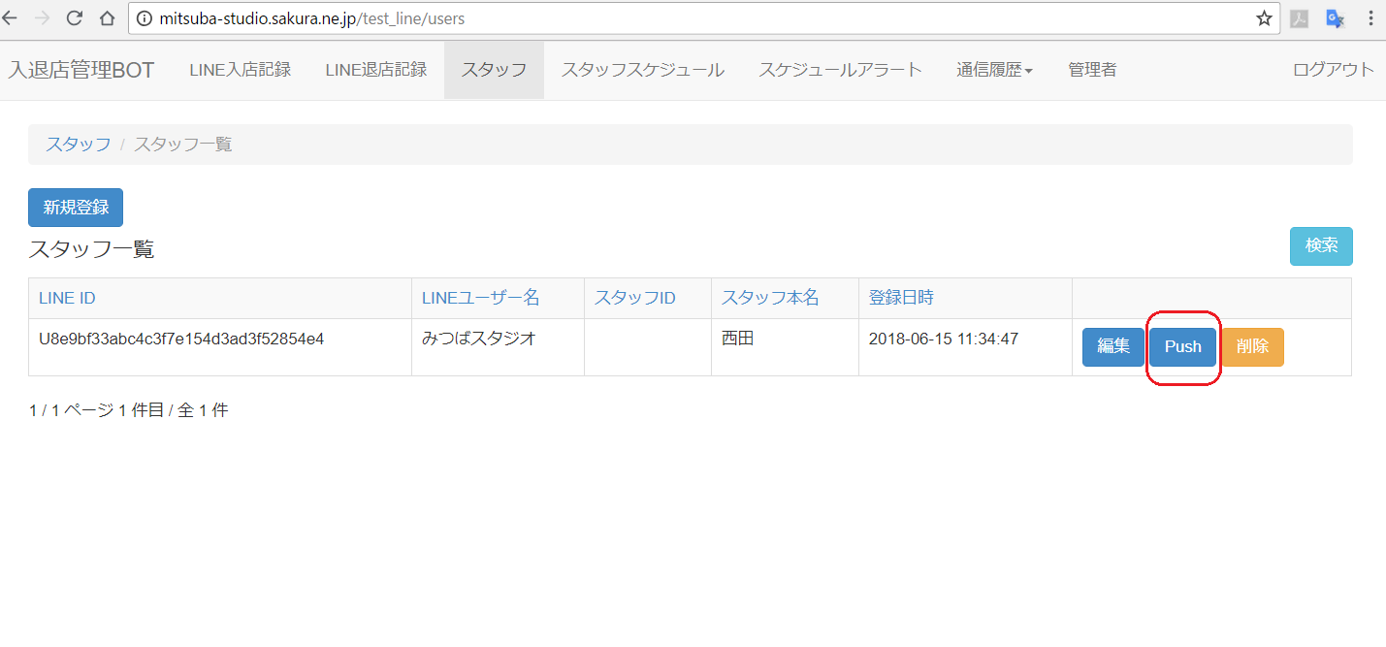
Task: Click the Google Translate extension icon
Action: 1336,18
